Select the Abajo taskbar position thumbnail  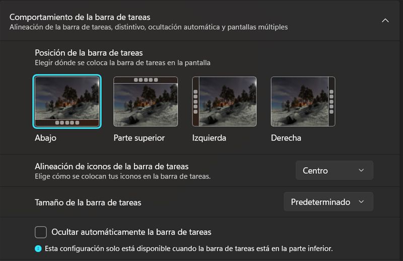coord(67,101)
